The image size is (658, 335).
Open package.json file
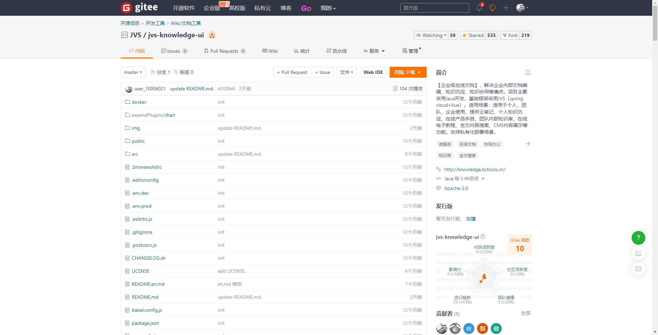click(x=145, y=323)
